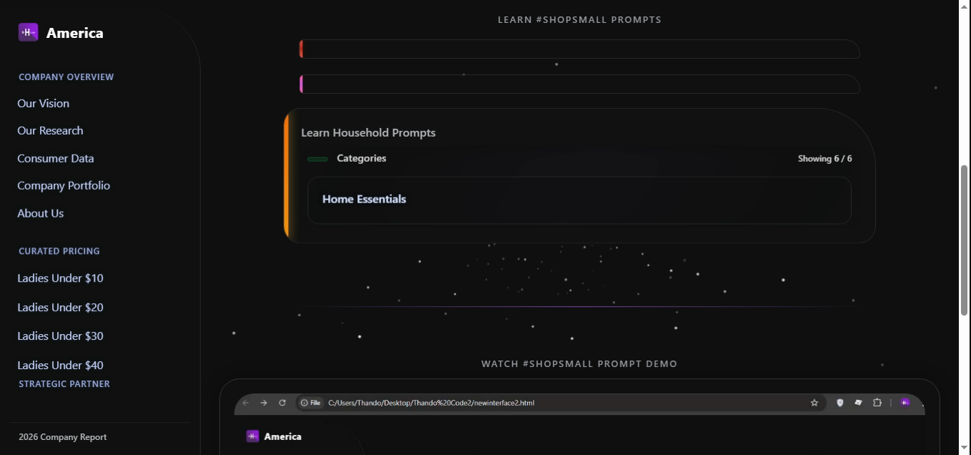Viewport: 971px width, 455px height.
Task: Expand the collapsed red-accent prompt bar
Action: [x=579, y=49]
